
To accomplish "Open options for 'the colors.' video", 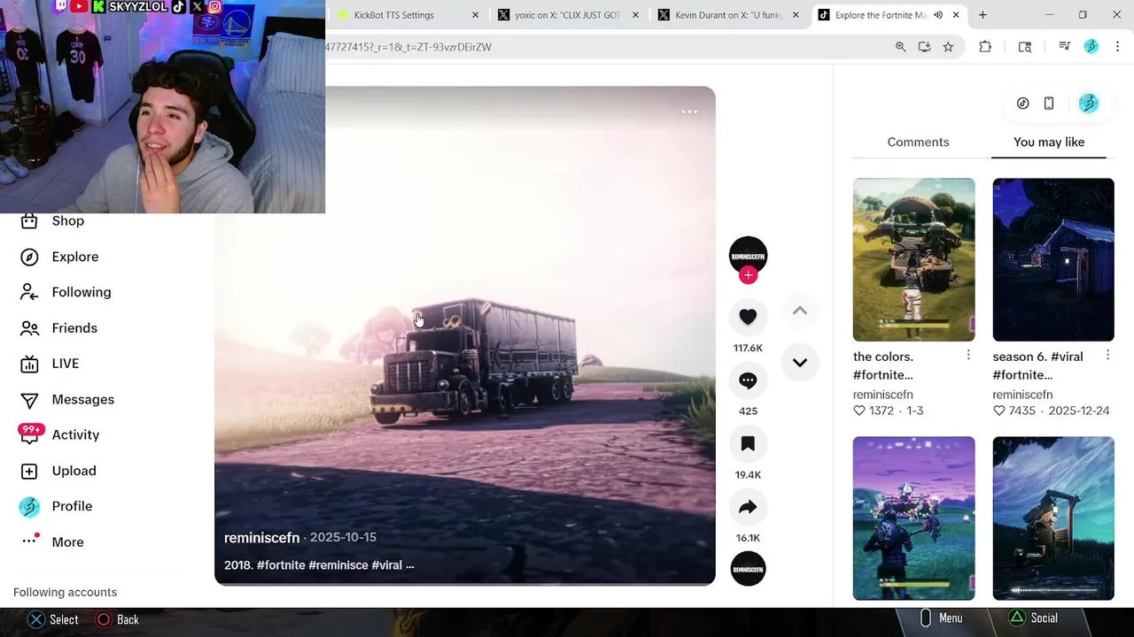I will tap(968, 355).
